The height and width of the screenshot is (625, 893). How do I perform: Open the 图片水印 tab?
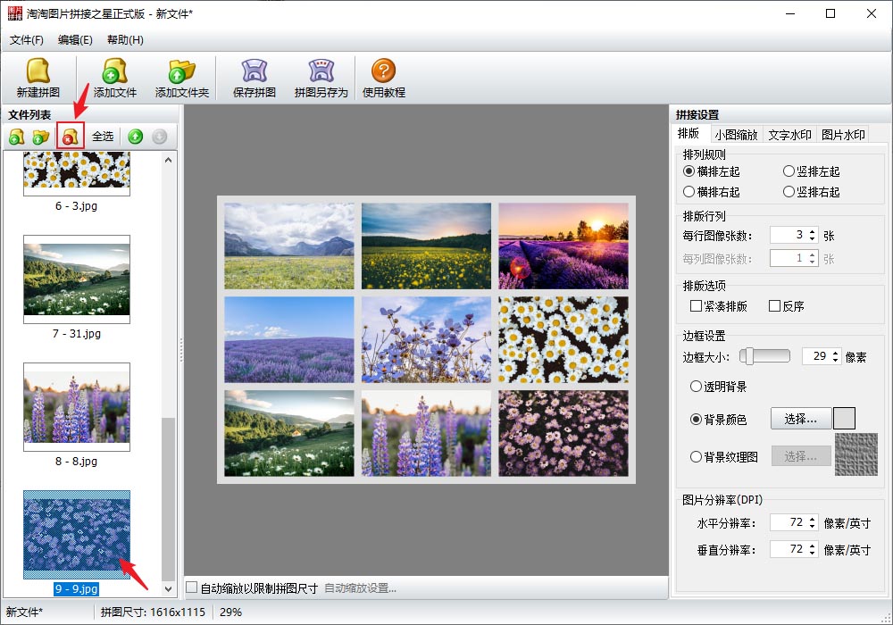pyautogui.click(x=843, y=135)
